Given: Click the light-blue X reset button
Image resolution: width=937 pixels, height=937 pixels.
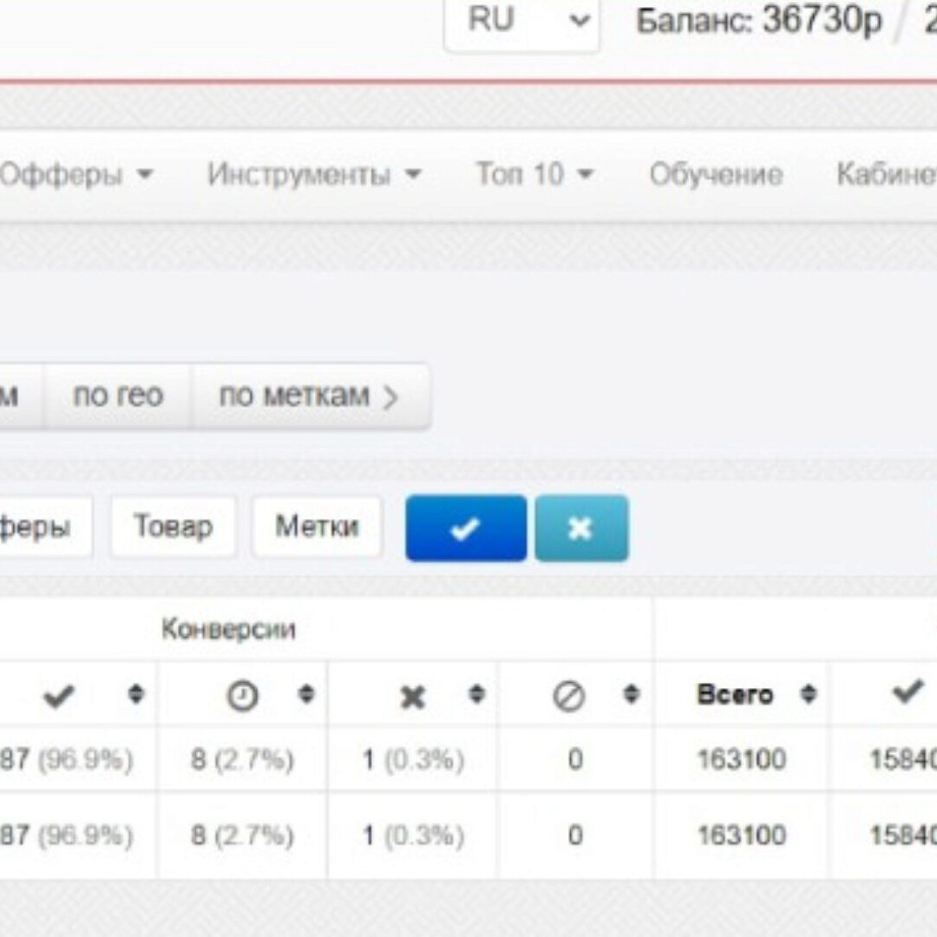Looking at the screenshot, I should [581, 528].
